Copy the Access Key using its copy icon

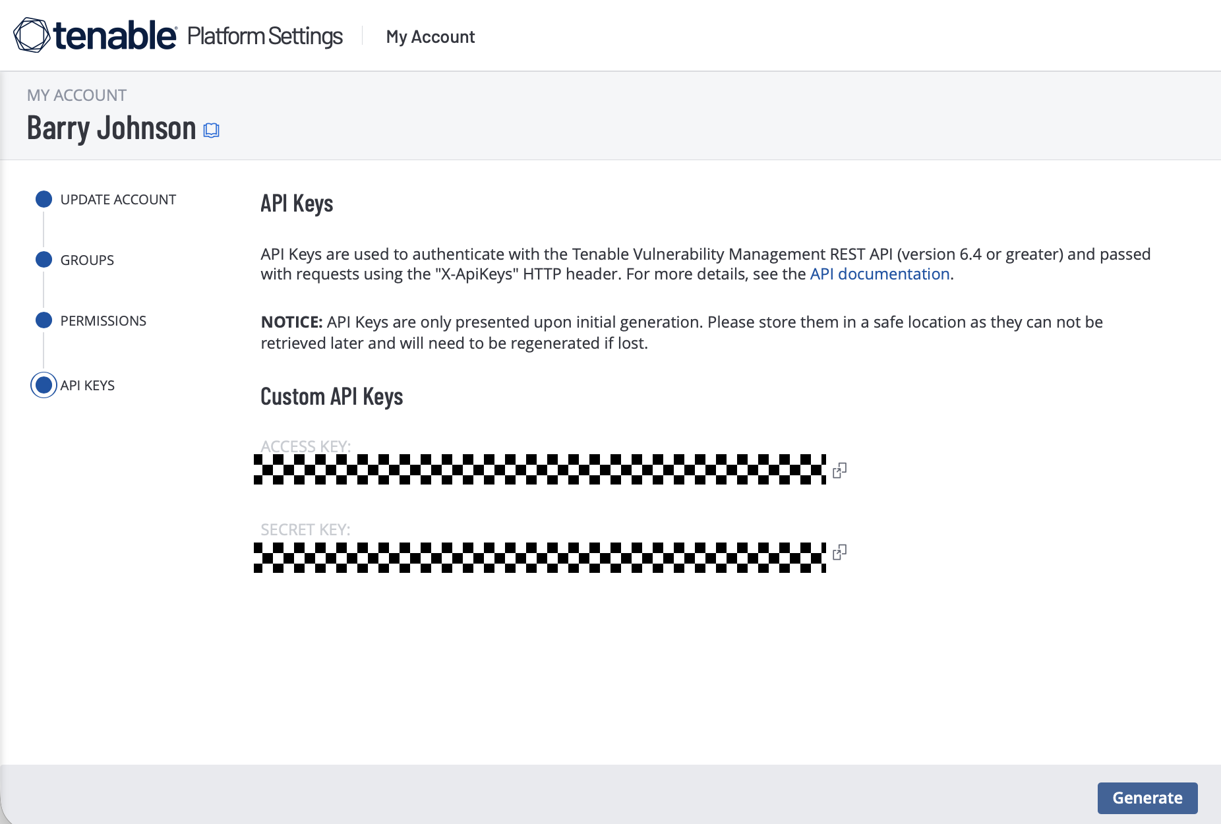tap(839, 470)
